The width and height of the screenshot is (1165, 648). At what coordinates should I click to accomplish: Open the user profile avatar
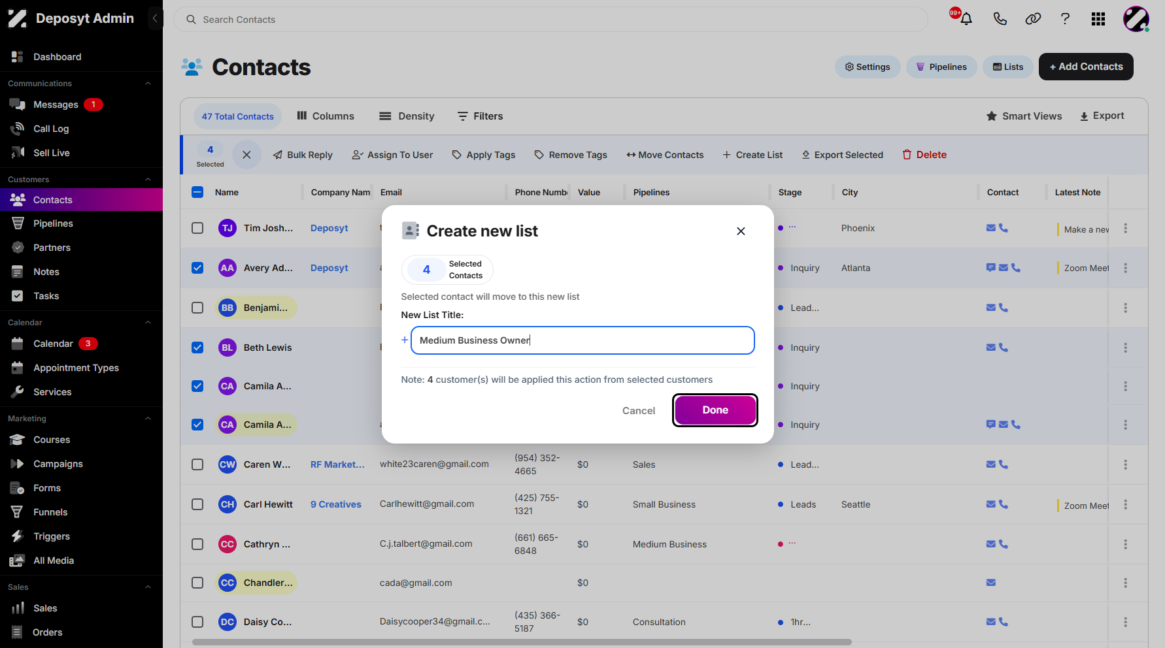pos(1136,19)
